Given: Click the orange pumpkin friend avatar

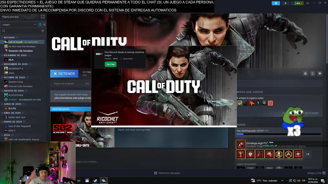Looking at the screenshot, I should [x=270, y=103].
